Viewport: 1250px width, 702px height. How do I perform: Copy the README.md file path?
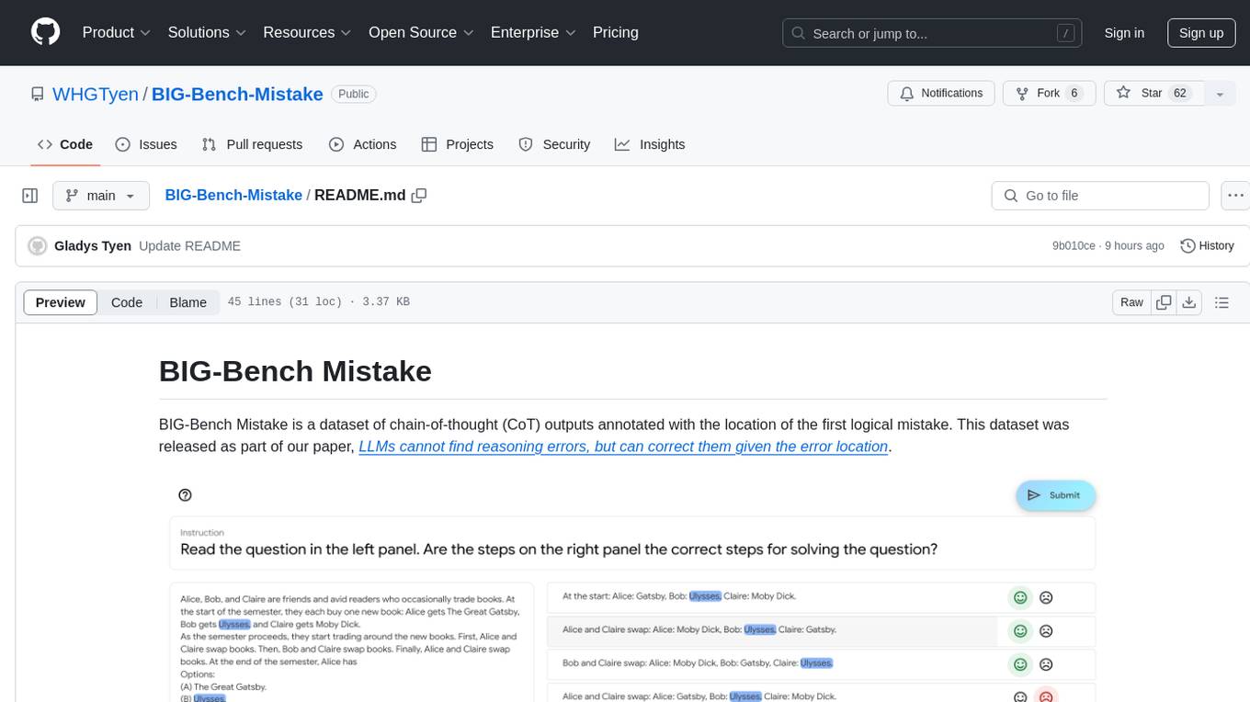pos(419,195)
